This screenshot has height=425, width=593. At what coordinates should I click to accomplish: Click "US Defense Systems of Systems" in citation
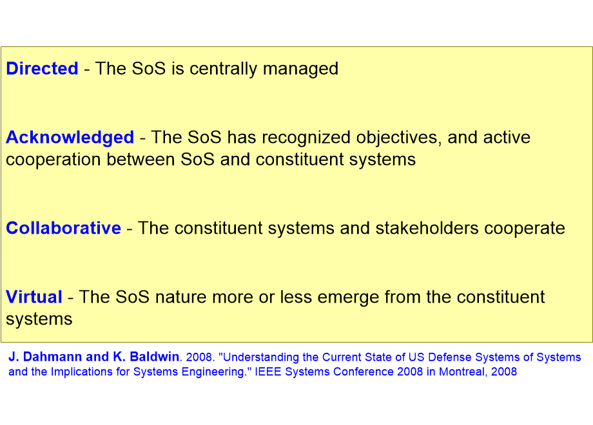point(494,357)
